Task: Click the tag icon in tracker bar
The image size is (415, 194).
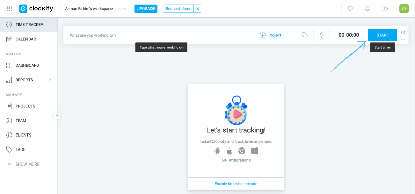Action: (305, 35)
